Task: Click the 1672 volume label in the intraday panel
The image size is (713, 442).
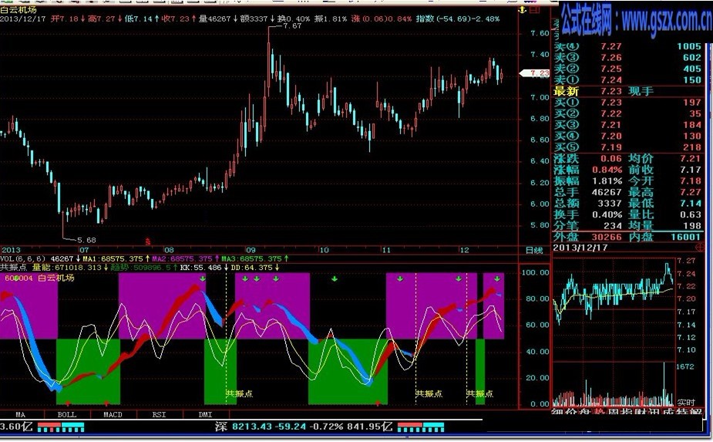Action: [685, 366]
